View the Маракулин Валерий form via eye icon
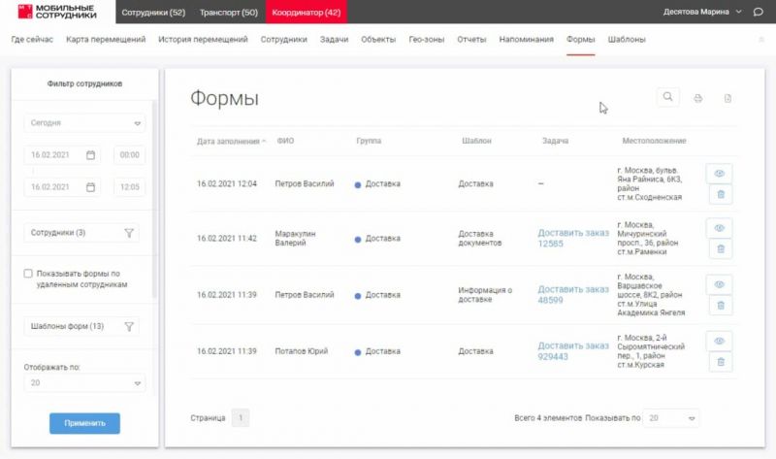 coord(720,228)
